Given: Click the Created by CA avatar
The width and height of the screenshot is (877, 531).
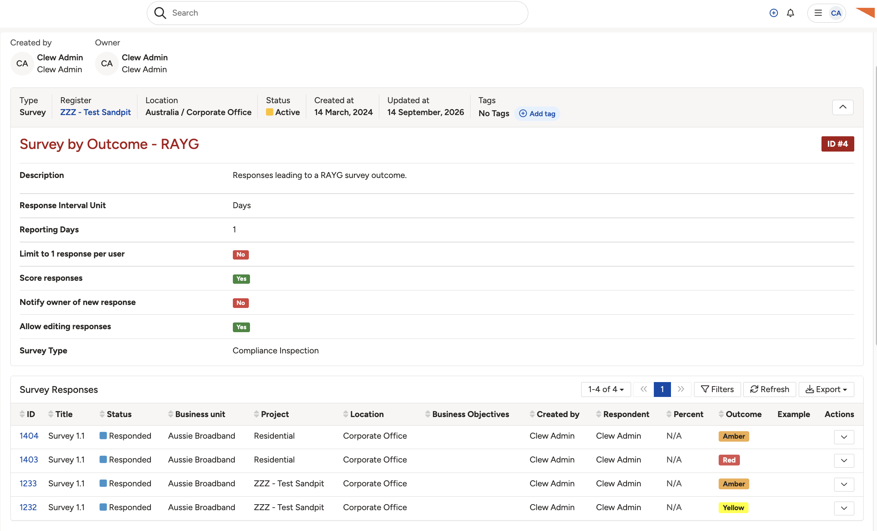Looking at the screenshot, I should point(22,64).
